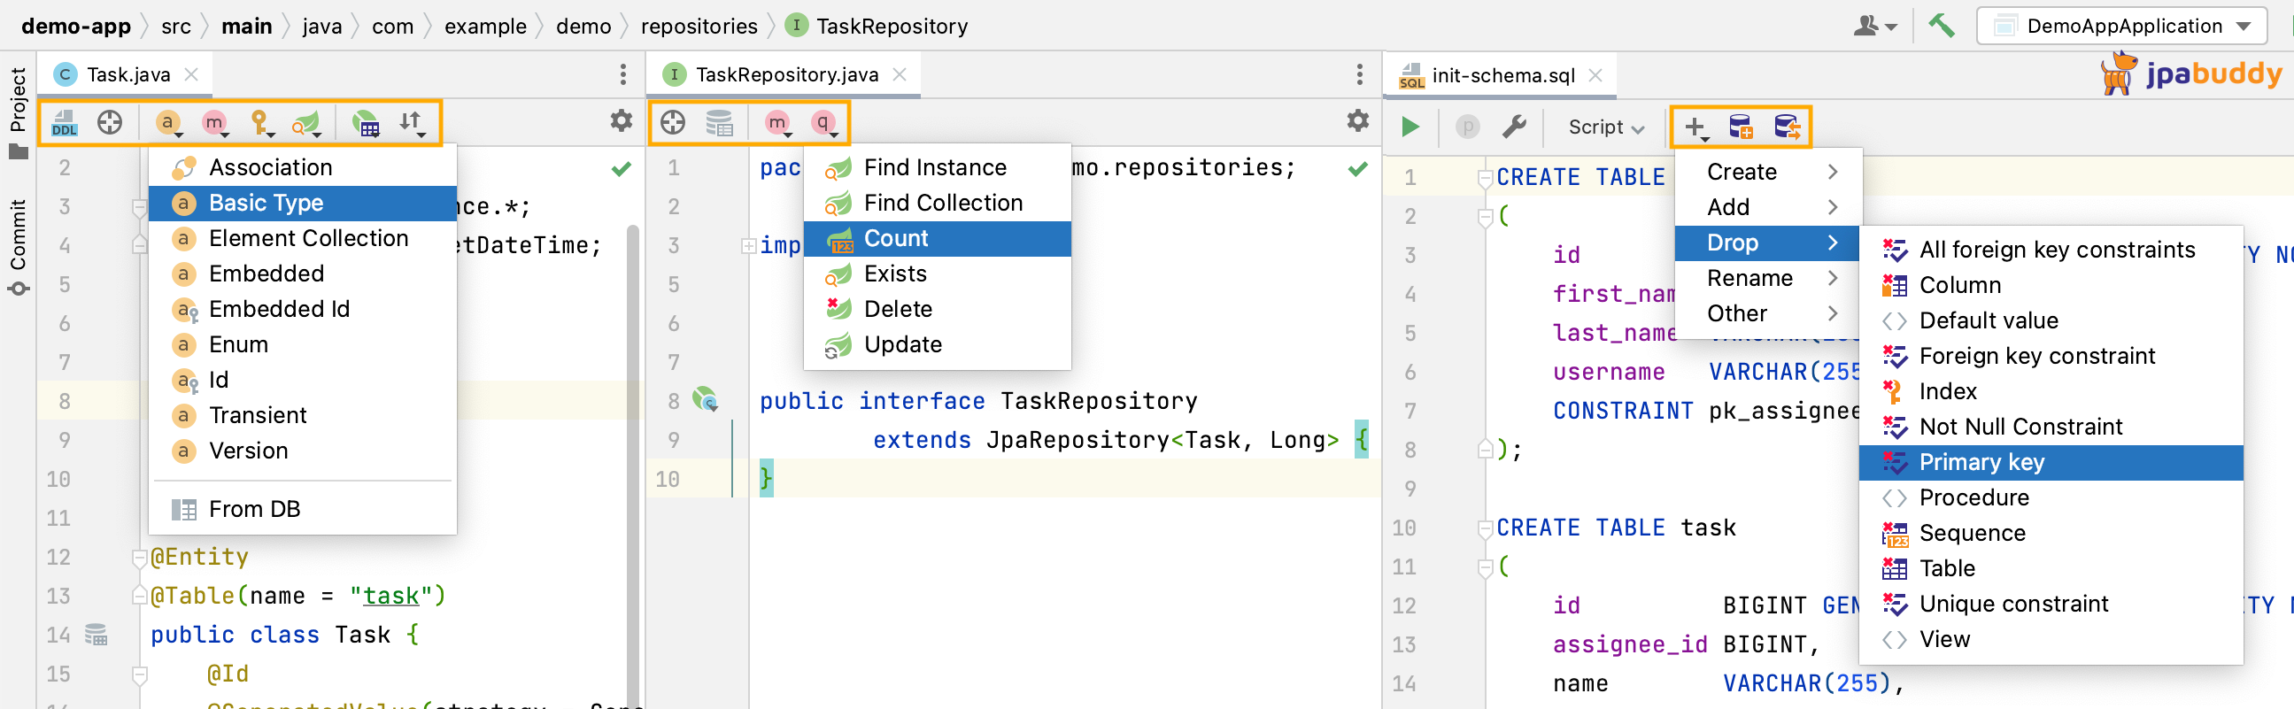The height and width of the screenshot is (709, 2294).
Task: Expand the folded import at TaskRepository line 3
Action: pos(749,245)
